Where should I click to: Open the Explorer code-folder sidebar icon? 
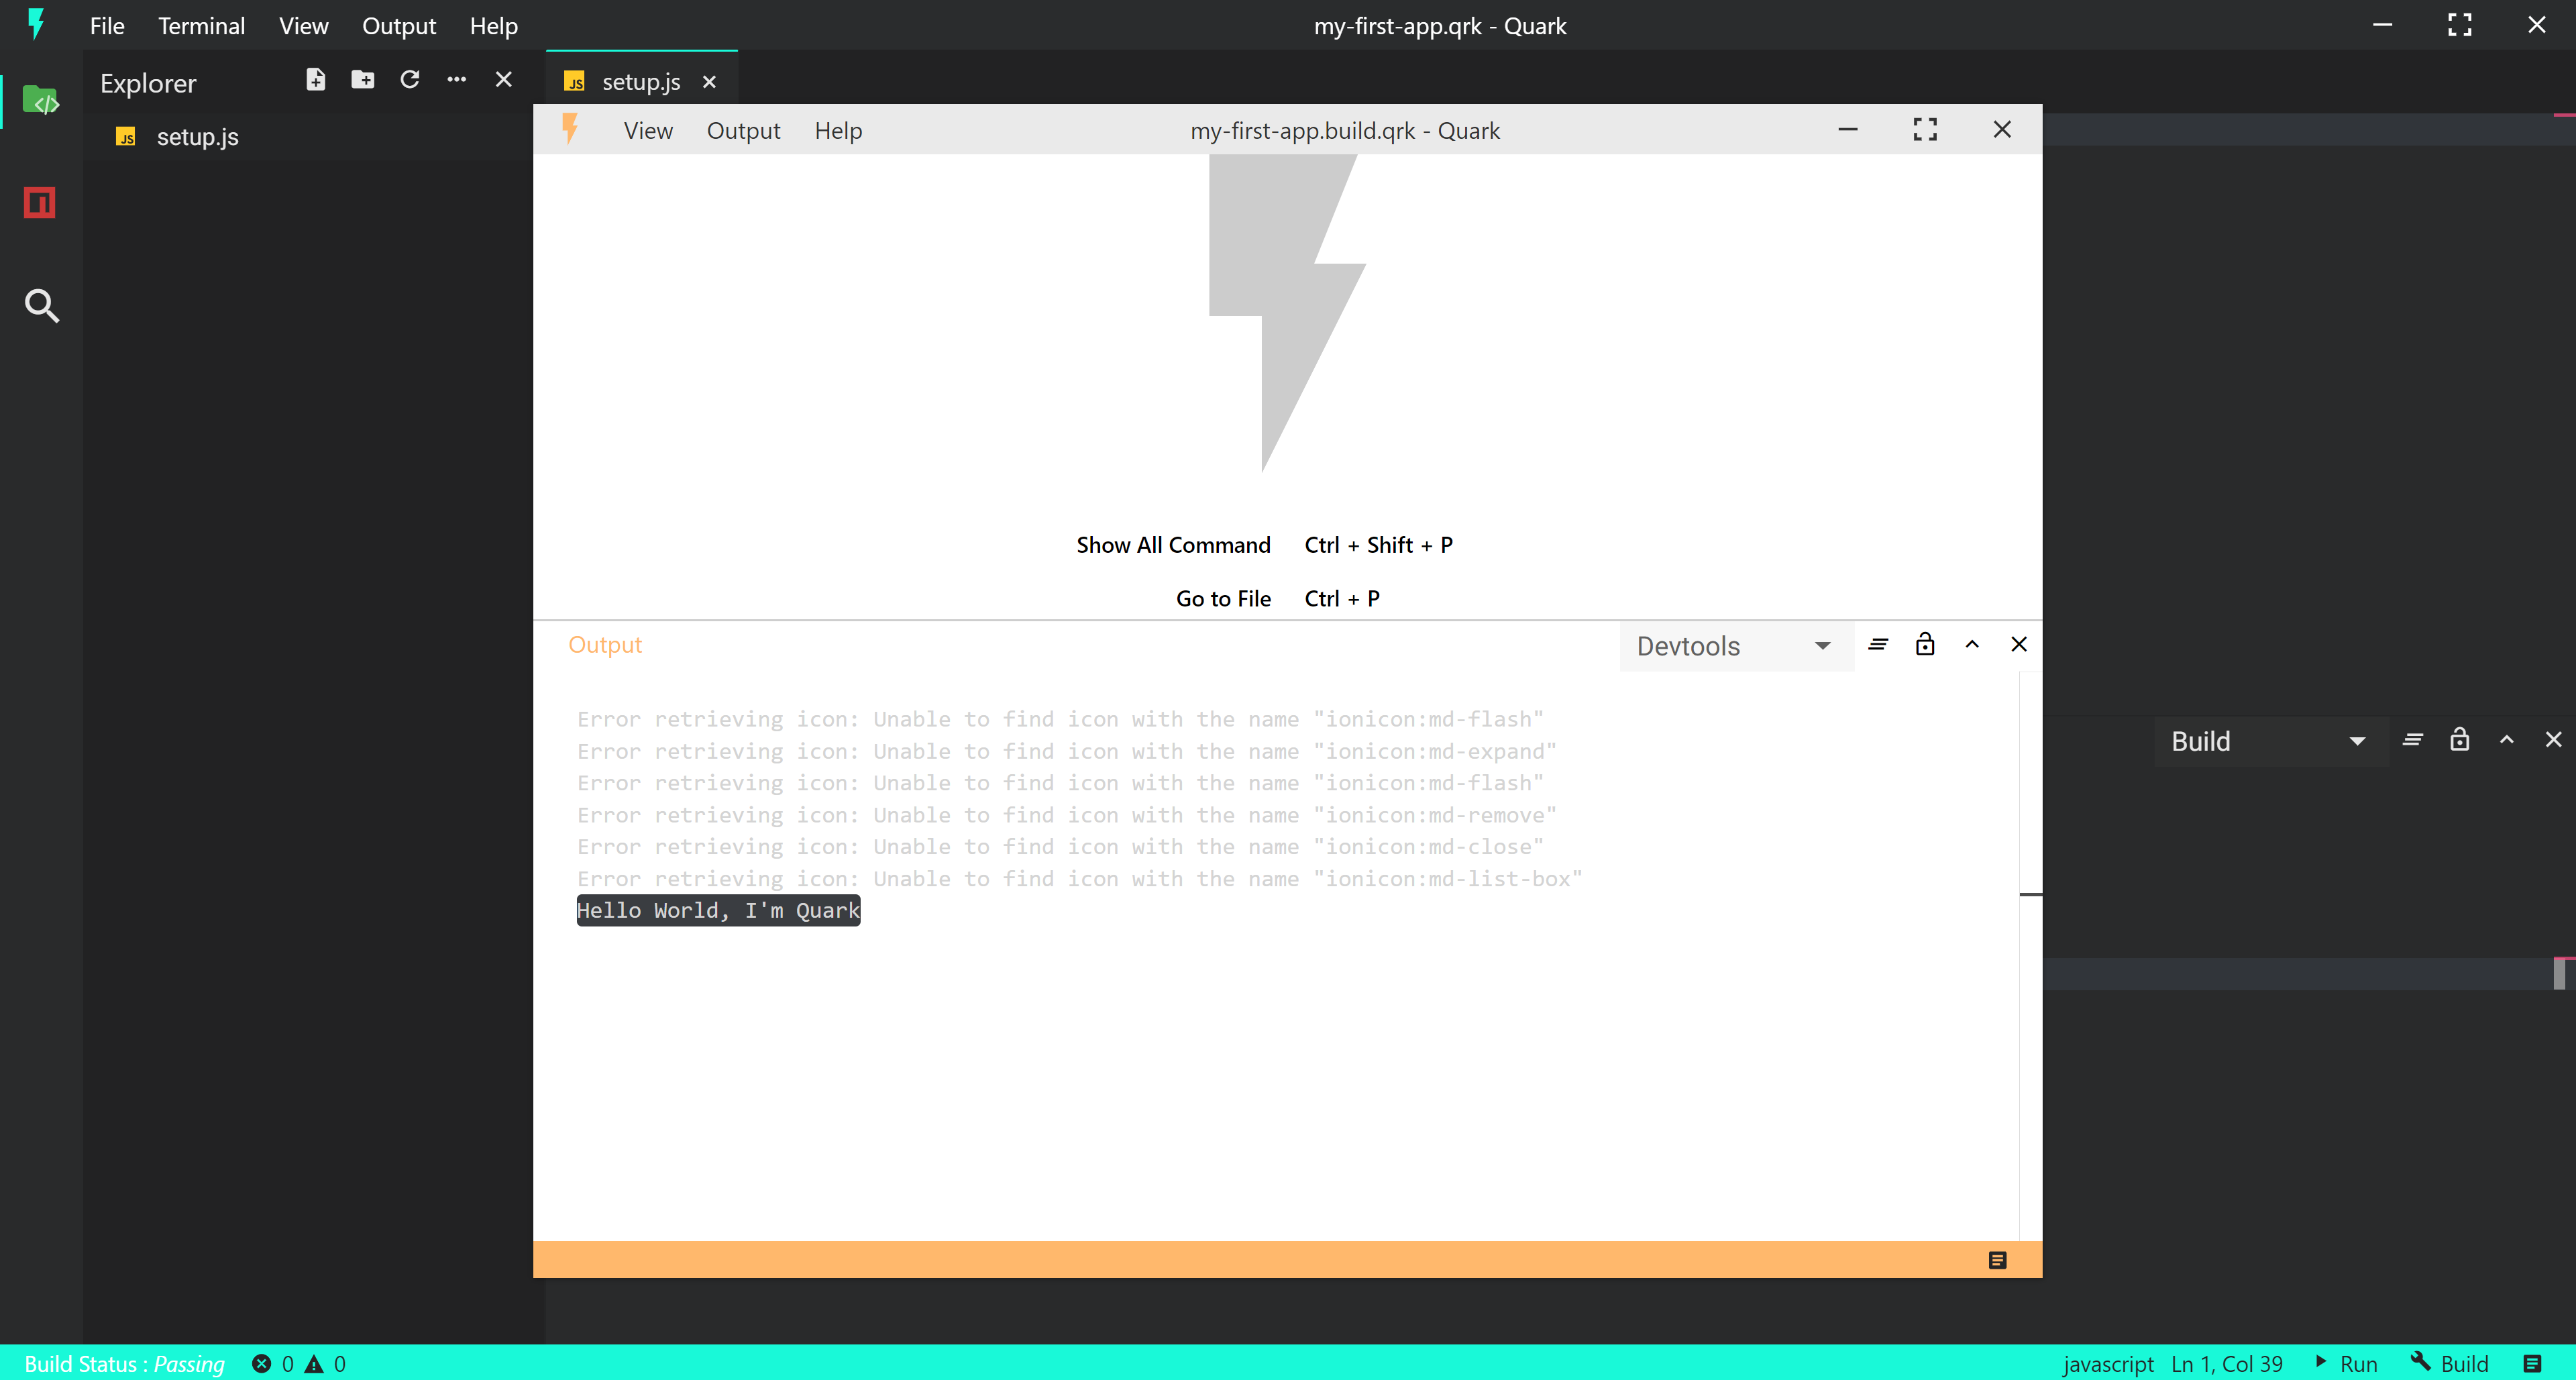[41, 100]
